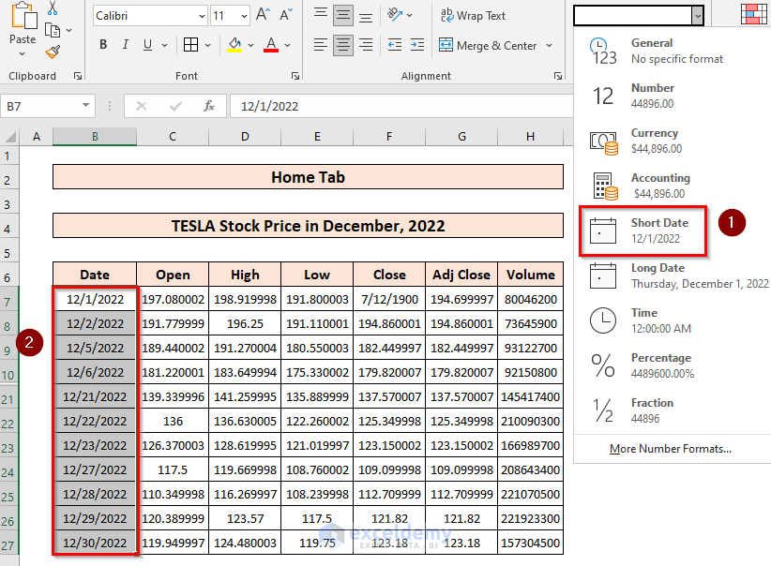Screen dimensions: 771x566
Task: Expand the font size dropdown
Action: (244, 16)
